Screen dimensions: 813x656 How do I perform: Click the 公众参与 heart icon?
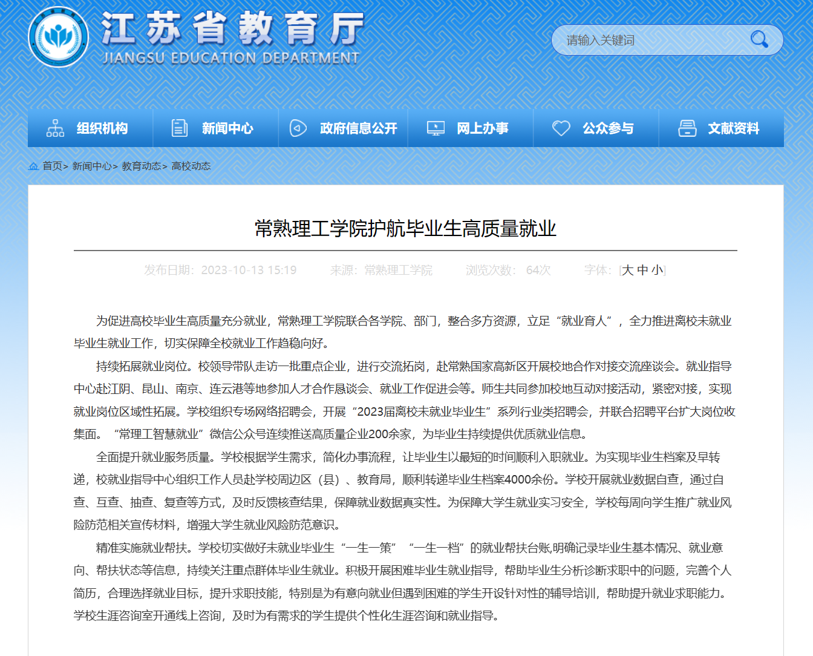pos(561,128)
